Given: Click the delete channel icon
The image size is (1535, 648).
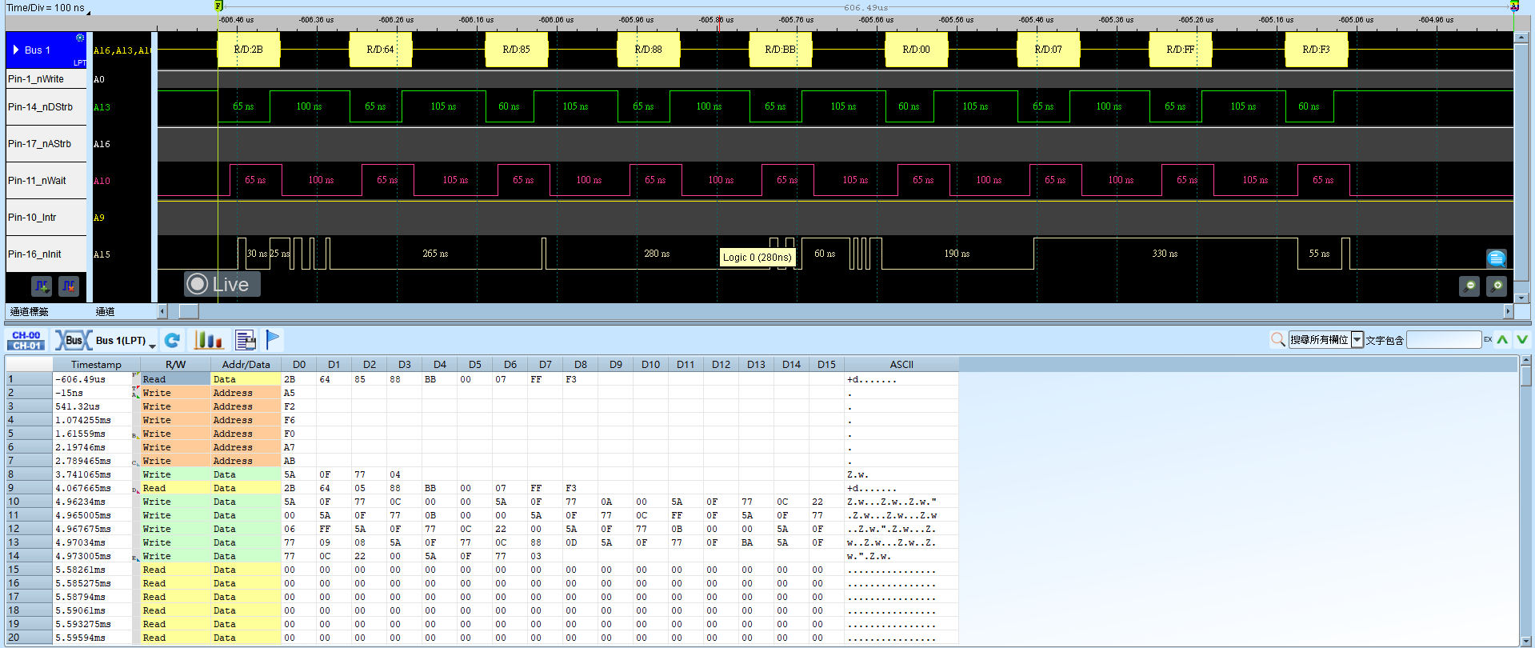Looking at the screenshot, I should (69, 286).
